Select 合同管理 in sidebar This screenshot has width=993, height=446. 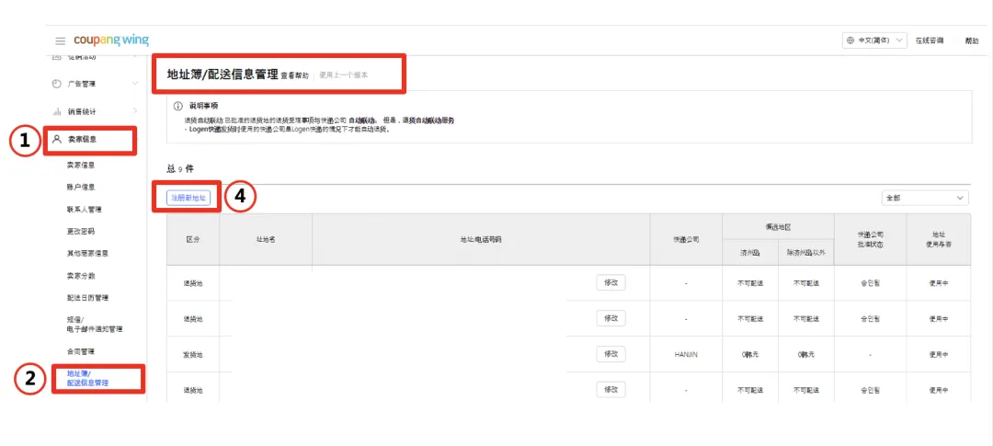[80, 351]
